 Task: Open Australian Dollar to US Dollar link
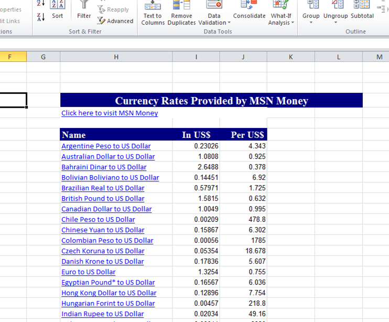click(108, 156)
